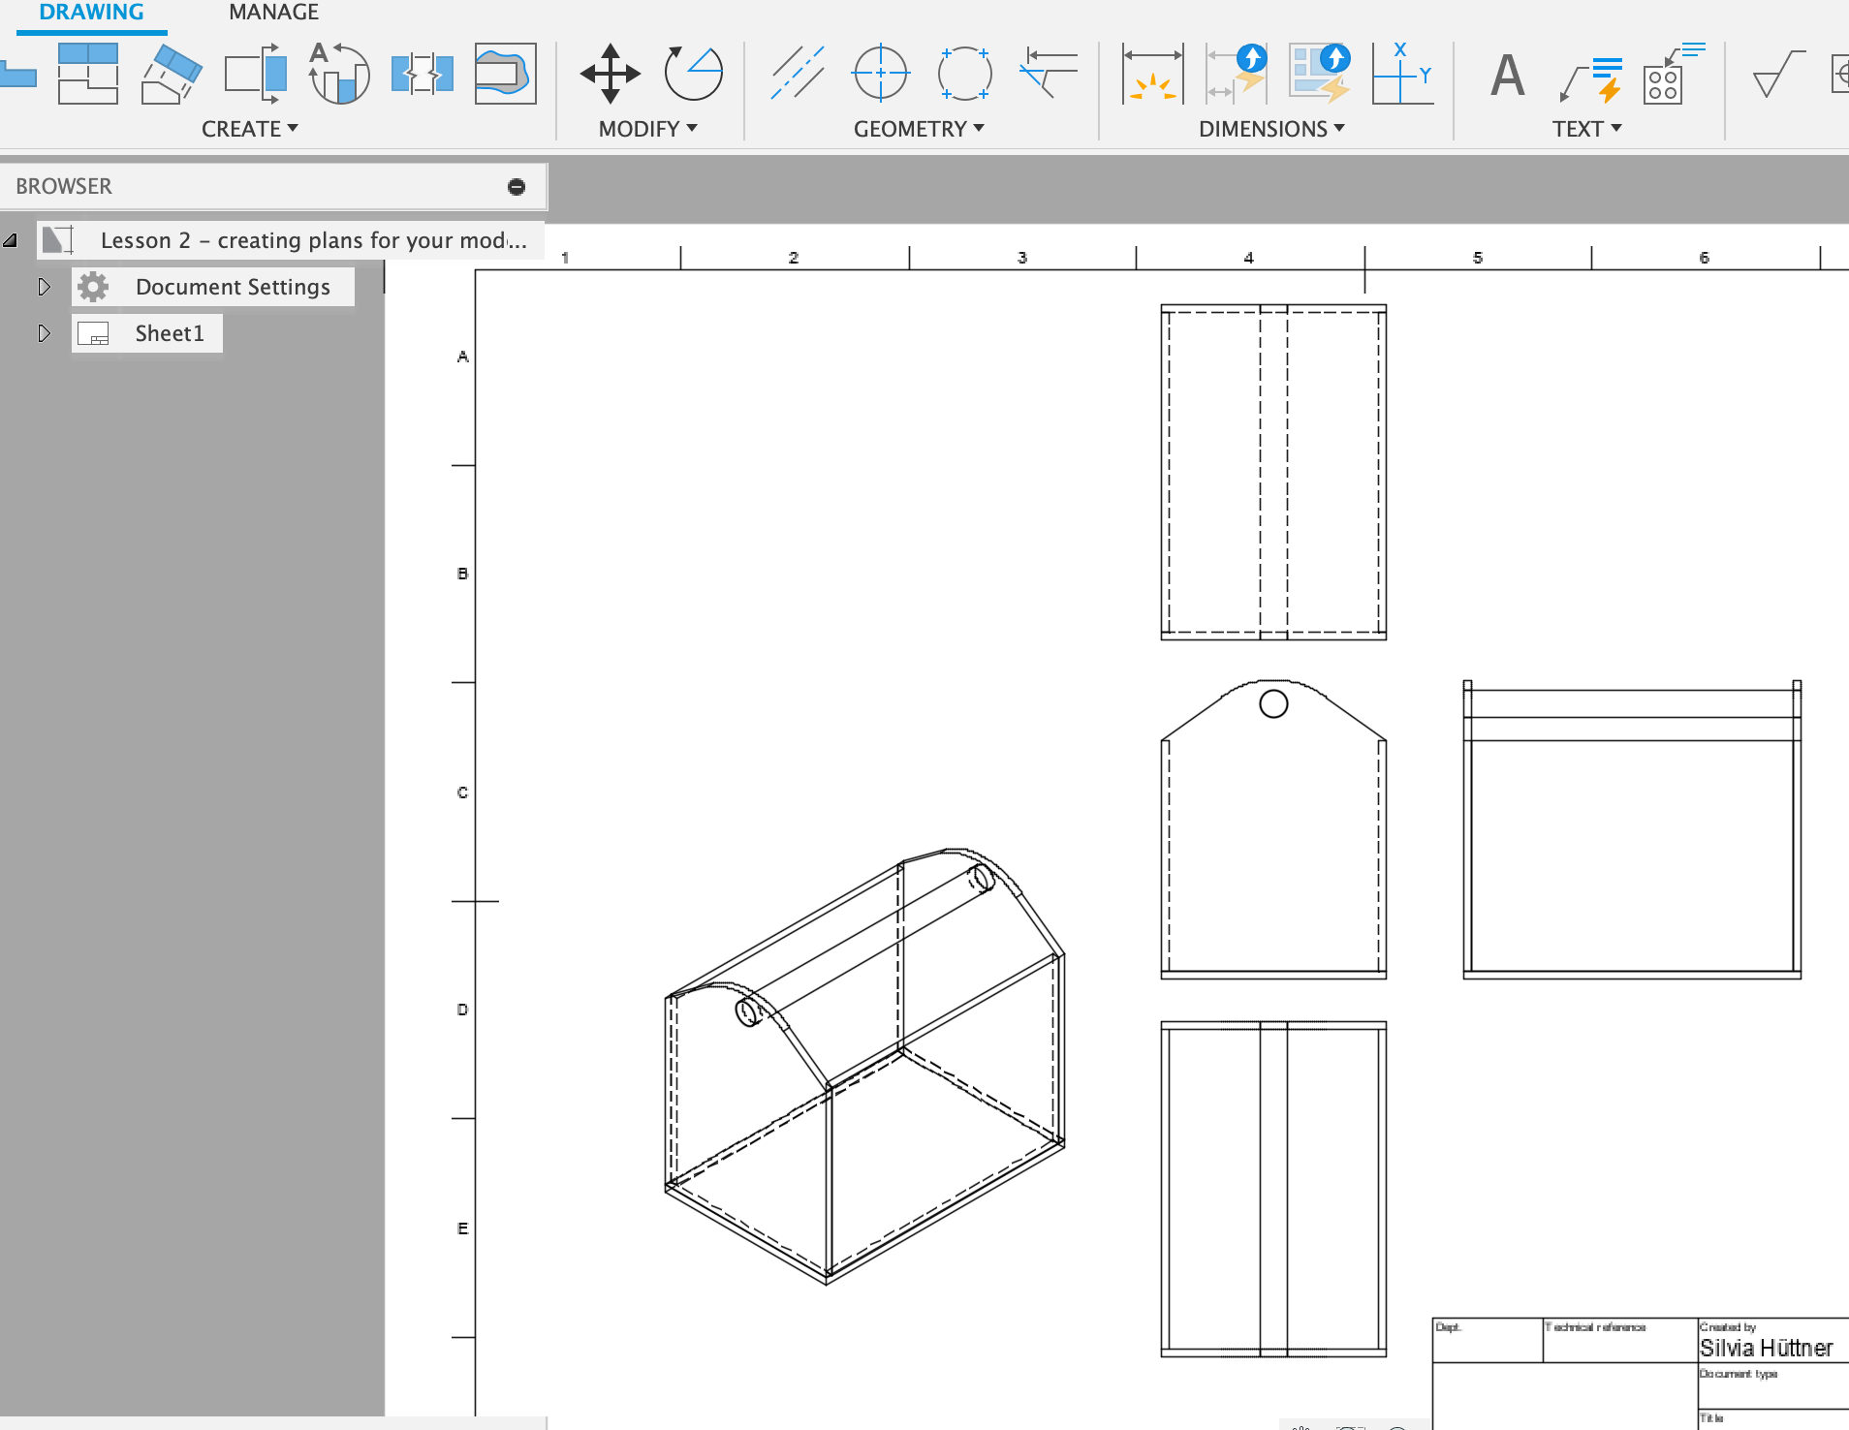Activate the Rotate tool
The height and width of the screenshot is (1430, 1849).
[x=693, y=74]
